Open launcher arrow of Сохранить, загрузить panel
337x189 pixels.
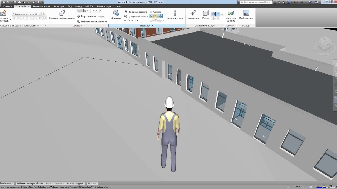pos(46,26)
